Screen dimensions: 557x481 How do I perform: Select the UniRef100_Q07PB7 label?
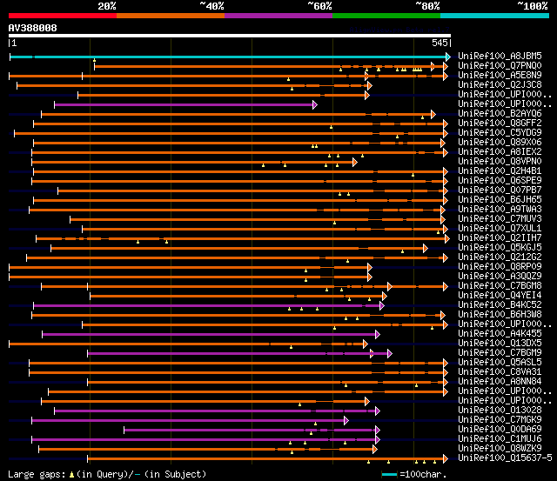point(500,190)
